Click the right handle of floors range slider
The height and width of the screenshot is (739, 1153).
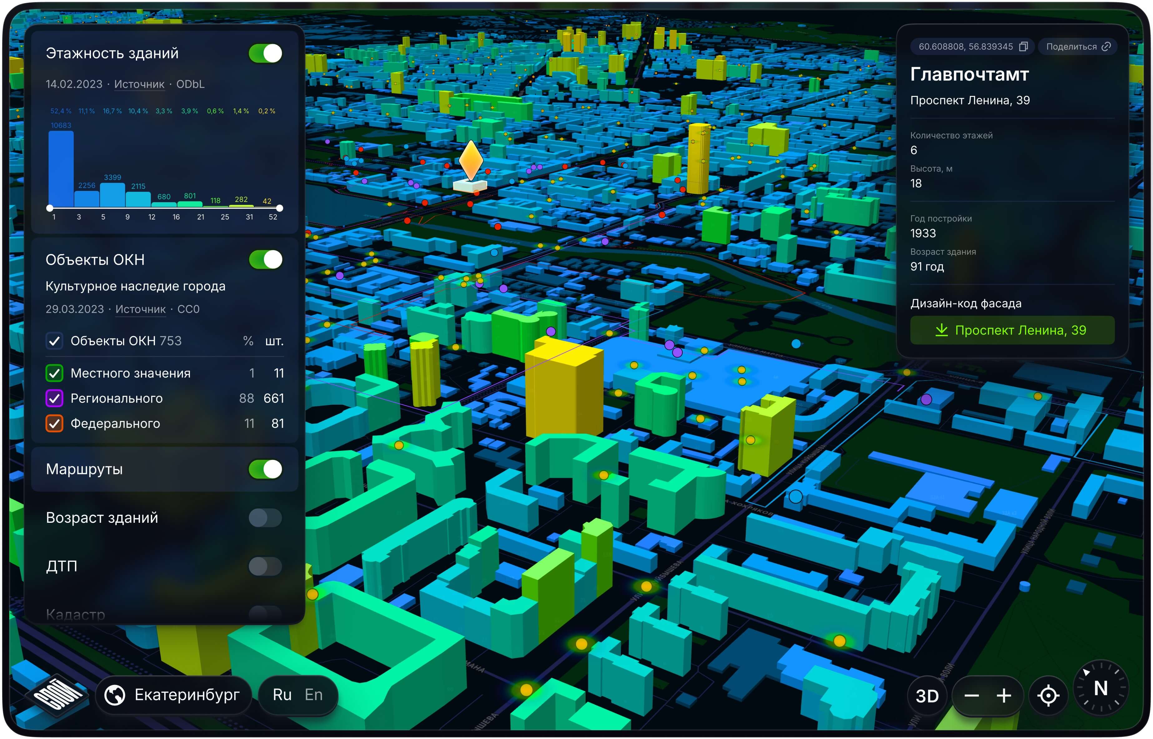pos(280,208)
